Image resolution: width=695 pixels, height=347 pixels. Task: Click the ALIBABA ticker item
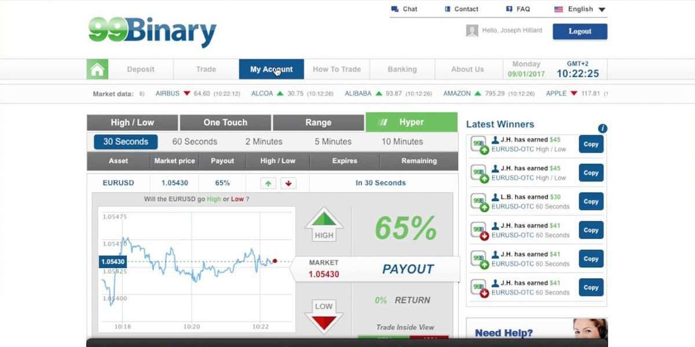[x=388, y=94]
